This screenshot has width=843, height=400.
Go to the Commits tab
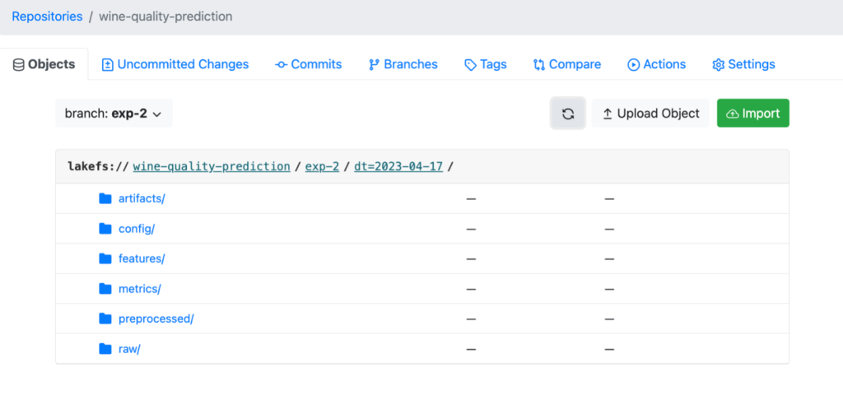click(309, 64)
